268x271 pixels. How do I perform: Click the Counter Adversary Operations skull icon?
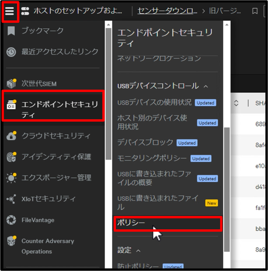click(x=12, y=241)
